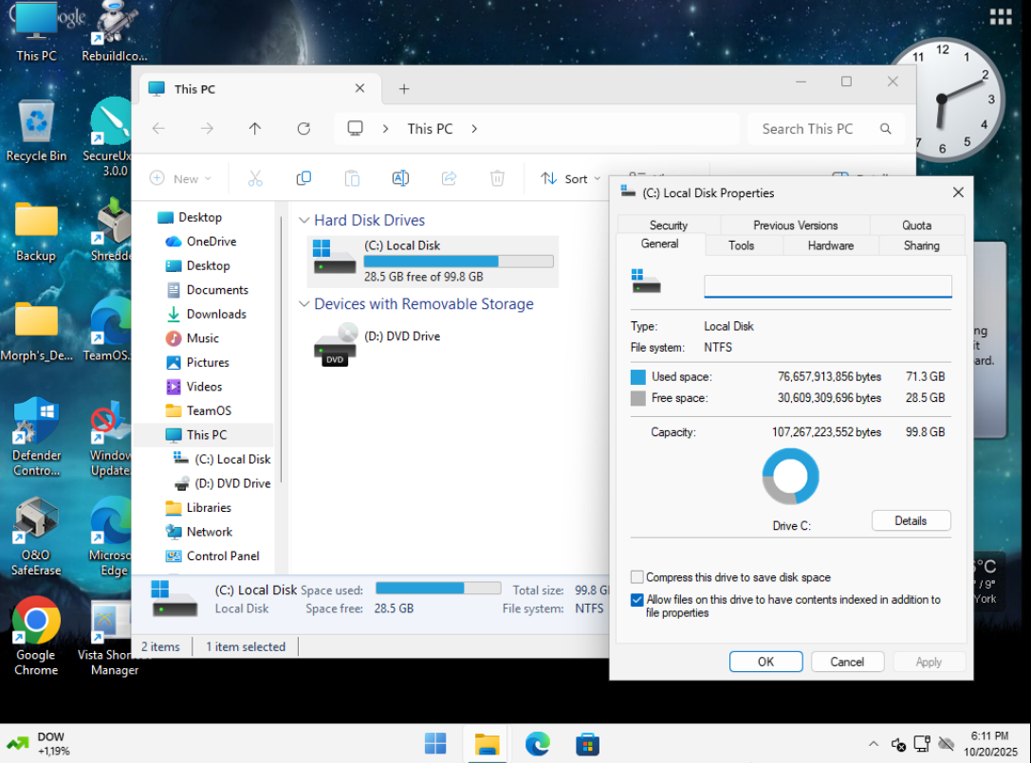Collapse the Hard Disk Drives group
1031x763 pixels.
tap(304, 221)
